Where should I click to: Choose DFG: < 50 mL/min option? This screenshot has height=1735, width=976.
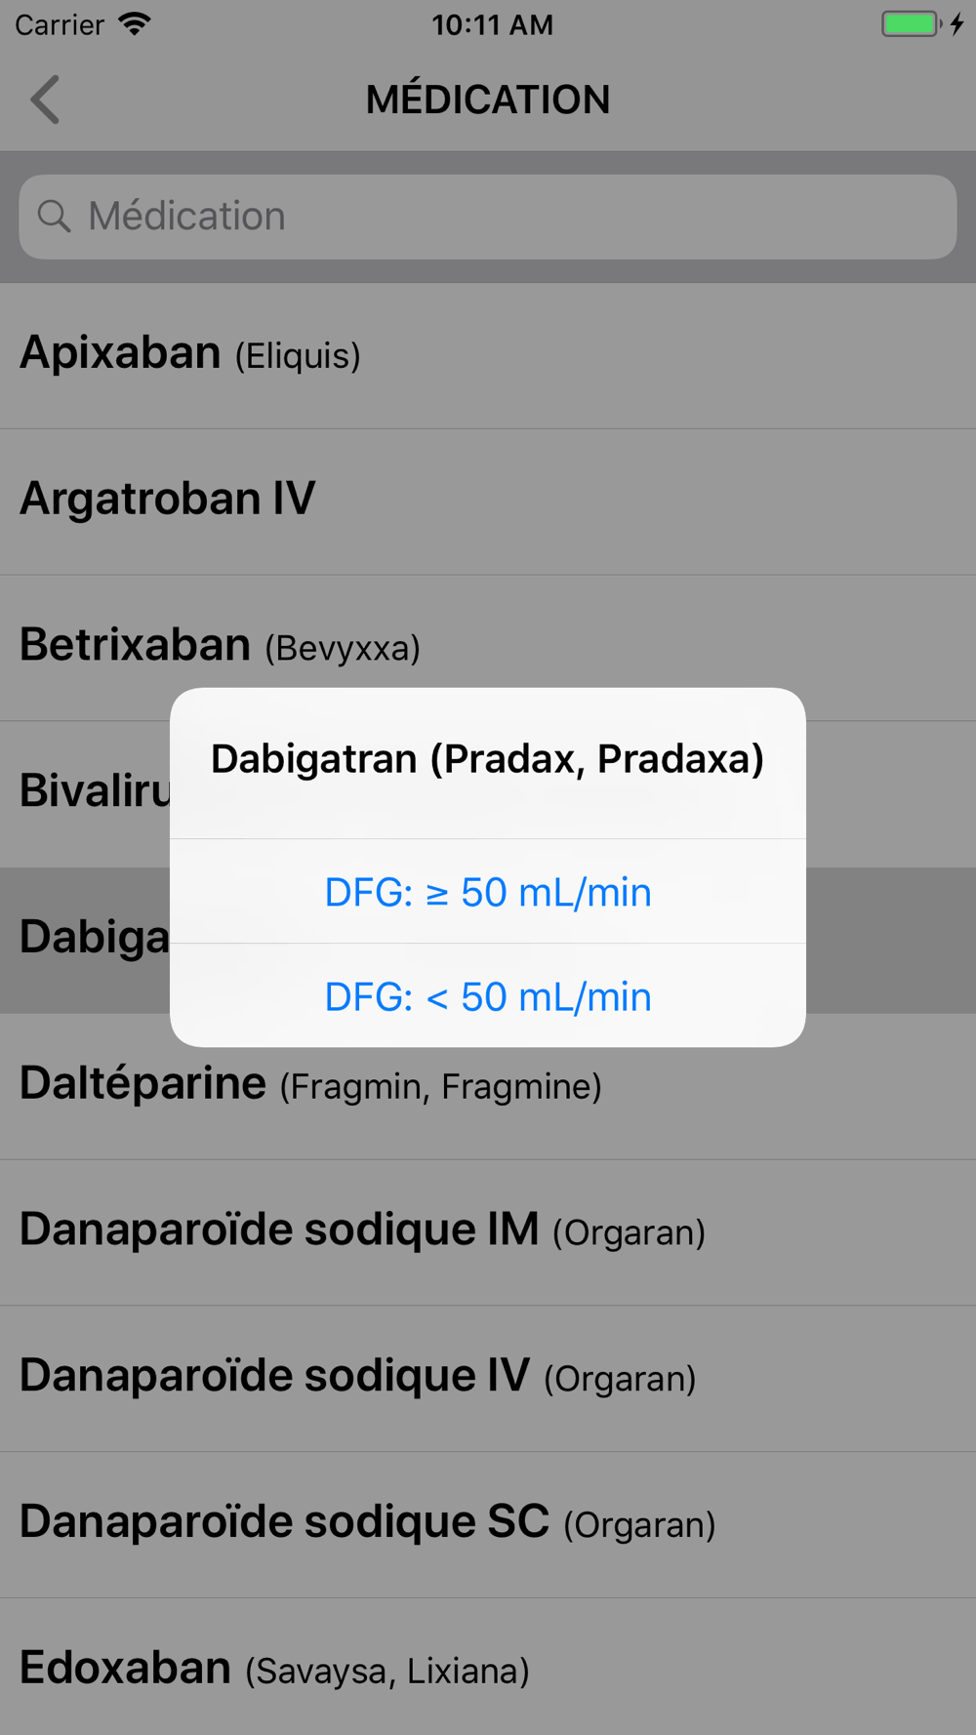click(488, 995)
